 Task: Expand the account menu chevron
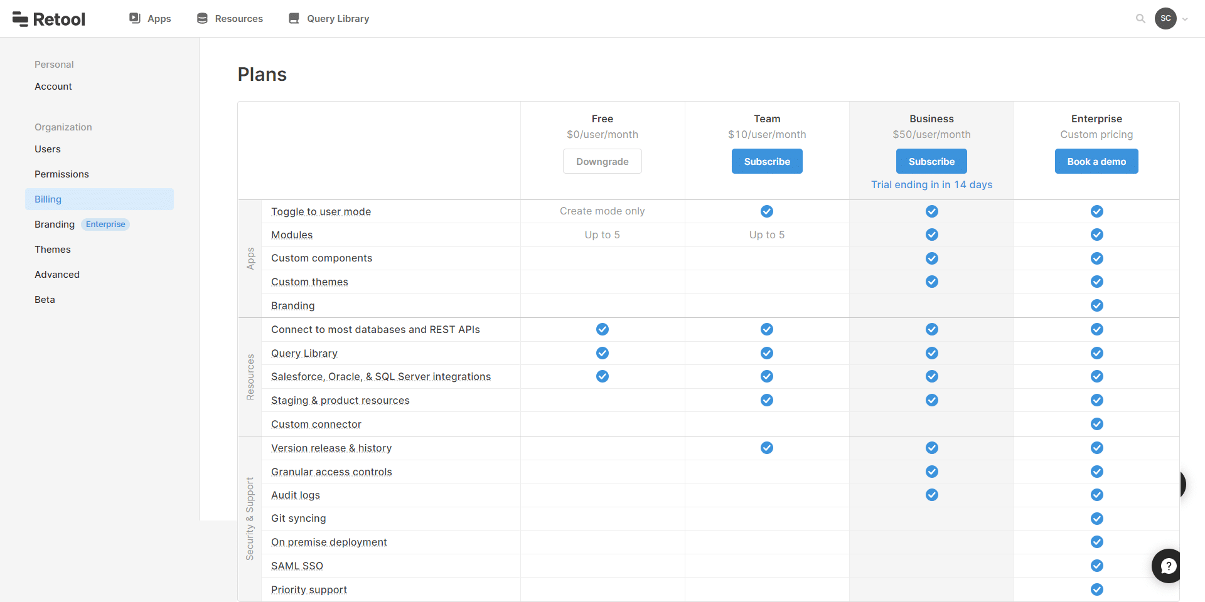1185,19
